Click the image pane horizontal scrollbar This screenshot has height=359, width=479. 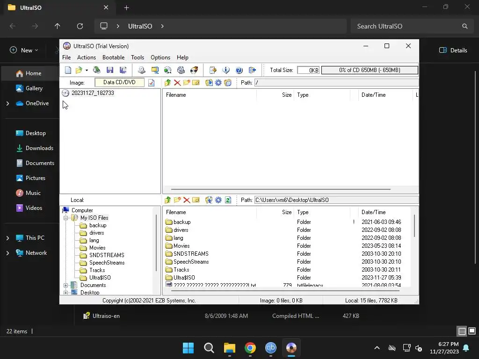(x=281, y=189)
